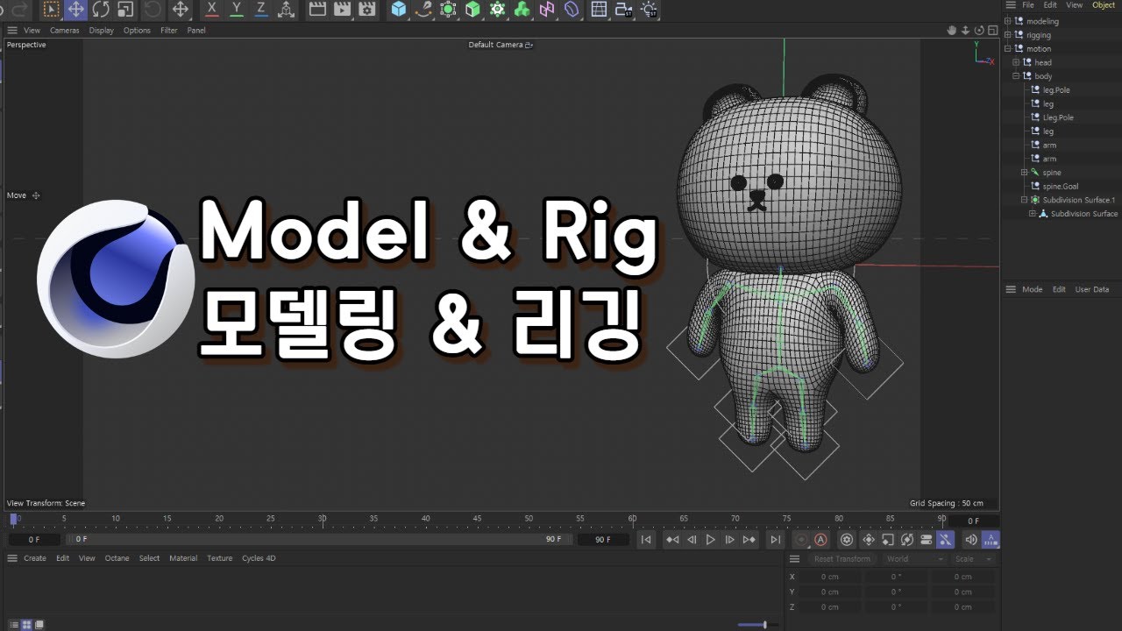
Task: Select the spine.Goal object
Action: coord(1061,187)
